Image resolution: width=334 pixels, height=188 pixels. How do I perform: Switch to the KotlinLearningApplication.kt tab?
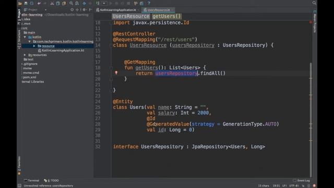pos(118,10)
